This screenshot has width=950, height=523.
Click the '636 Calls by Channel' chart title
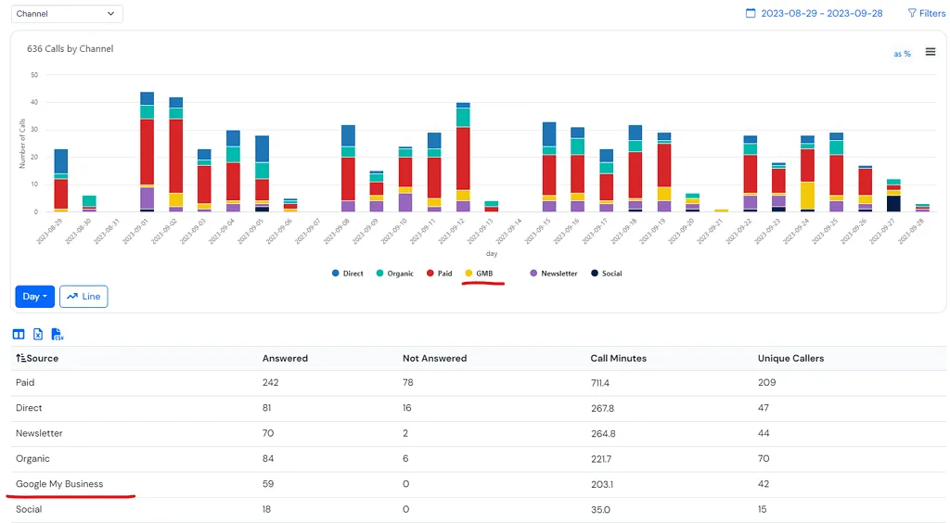point(70,48)
